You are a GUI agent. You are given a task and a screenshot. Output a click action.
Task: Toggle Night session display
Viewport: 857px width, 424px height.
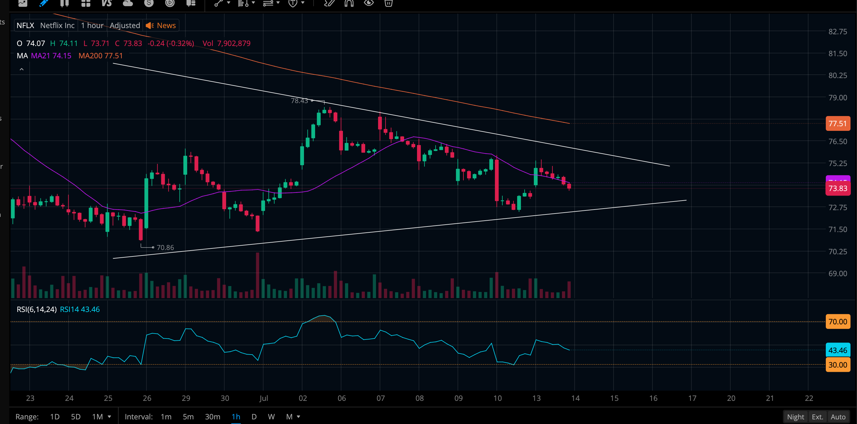[796, 417]
